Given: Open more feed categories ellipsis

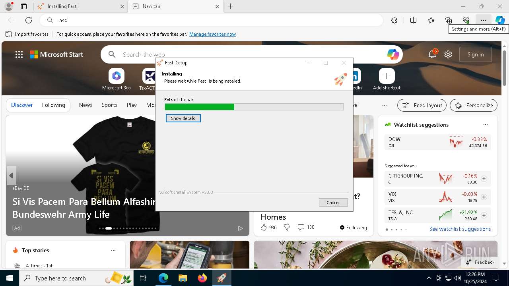Looking at the screenshot, I should click(x=384, y=105).
